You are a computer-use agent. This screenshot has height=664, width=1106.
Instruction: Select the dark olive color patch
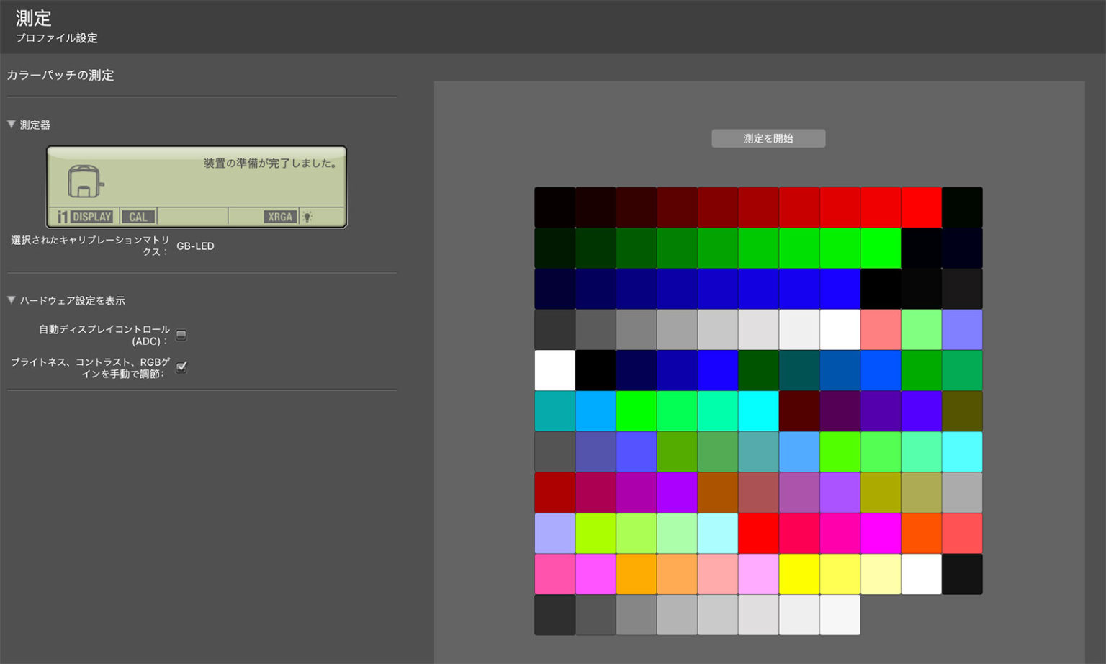point(961,411)
